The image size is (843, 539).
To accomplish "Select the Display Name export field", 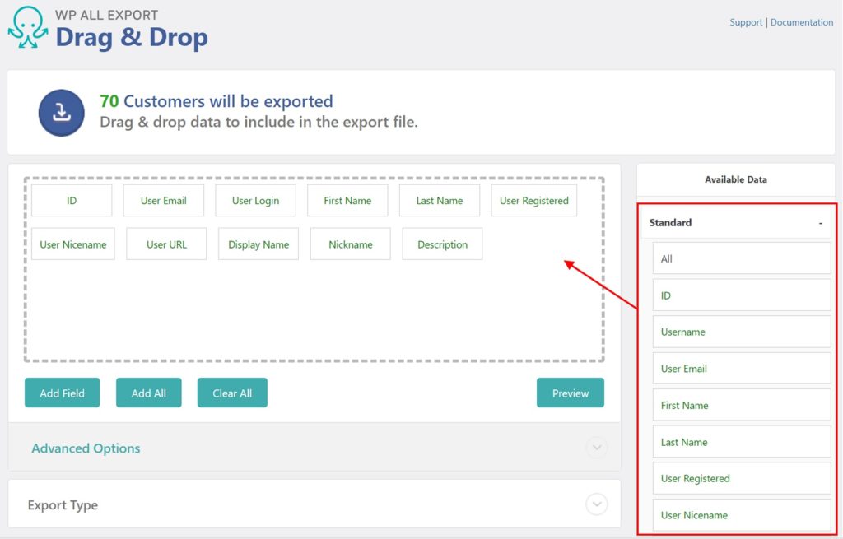I will click(258, 244).
